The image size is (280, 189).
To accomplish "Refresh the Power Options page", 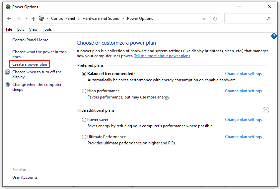I will click(215, 19).
